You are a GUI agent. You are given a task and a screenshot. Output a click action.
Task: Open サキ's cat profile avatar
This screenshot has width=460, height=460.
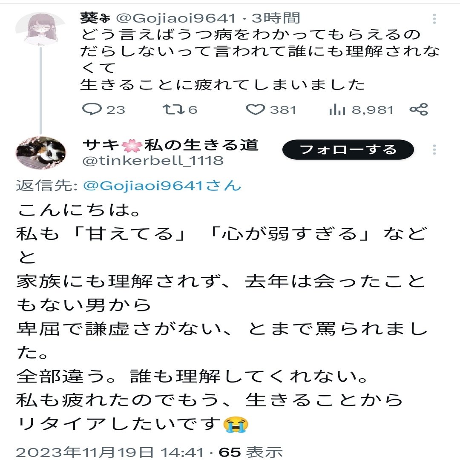point(40,152)
